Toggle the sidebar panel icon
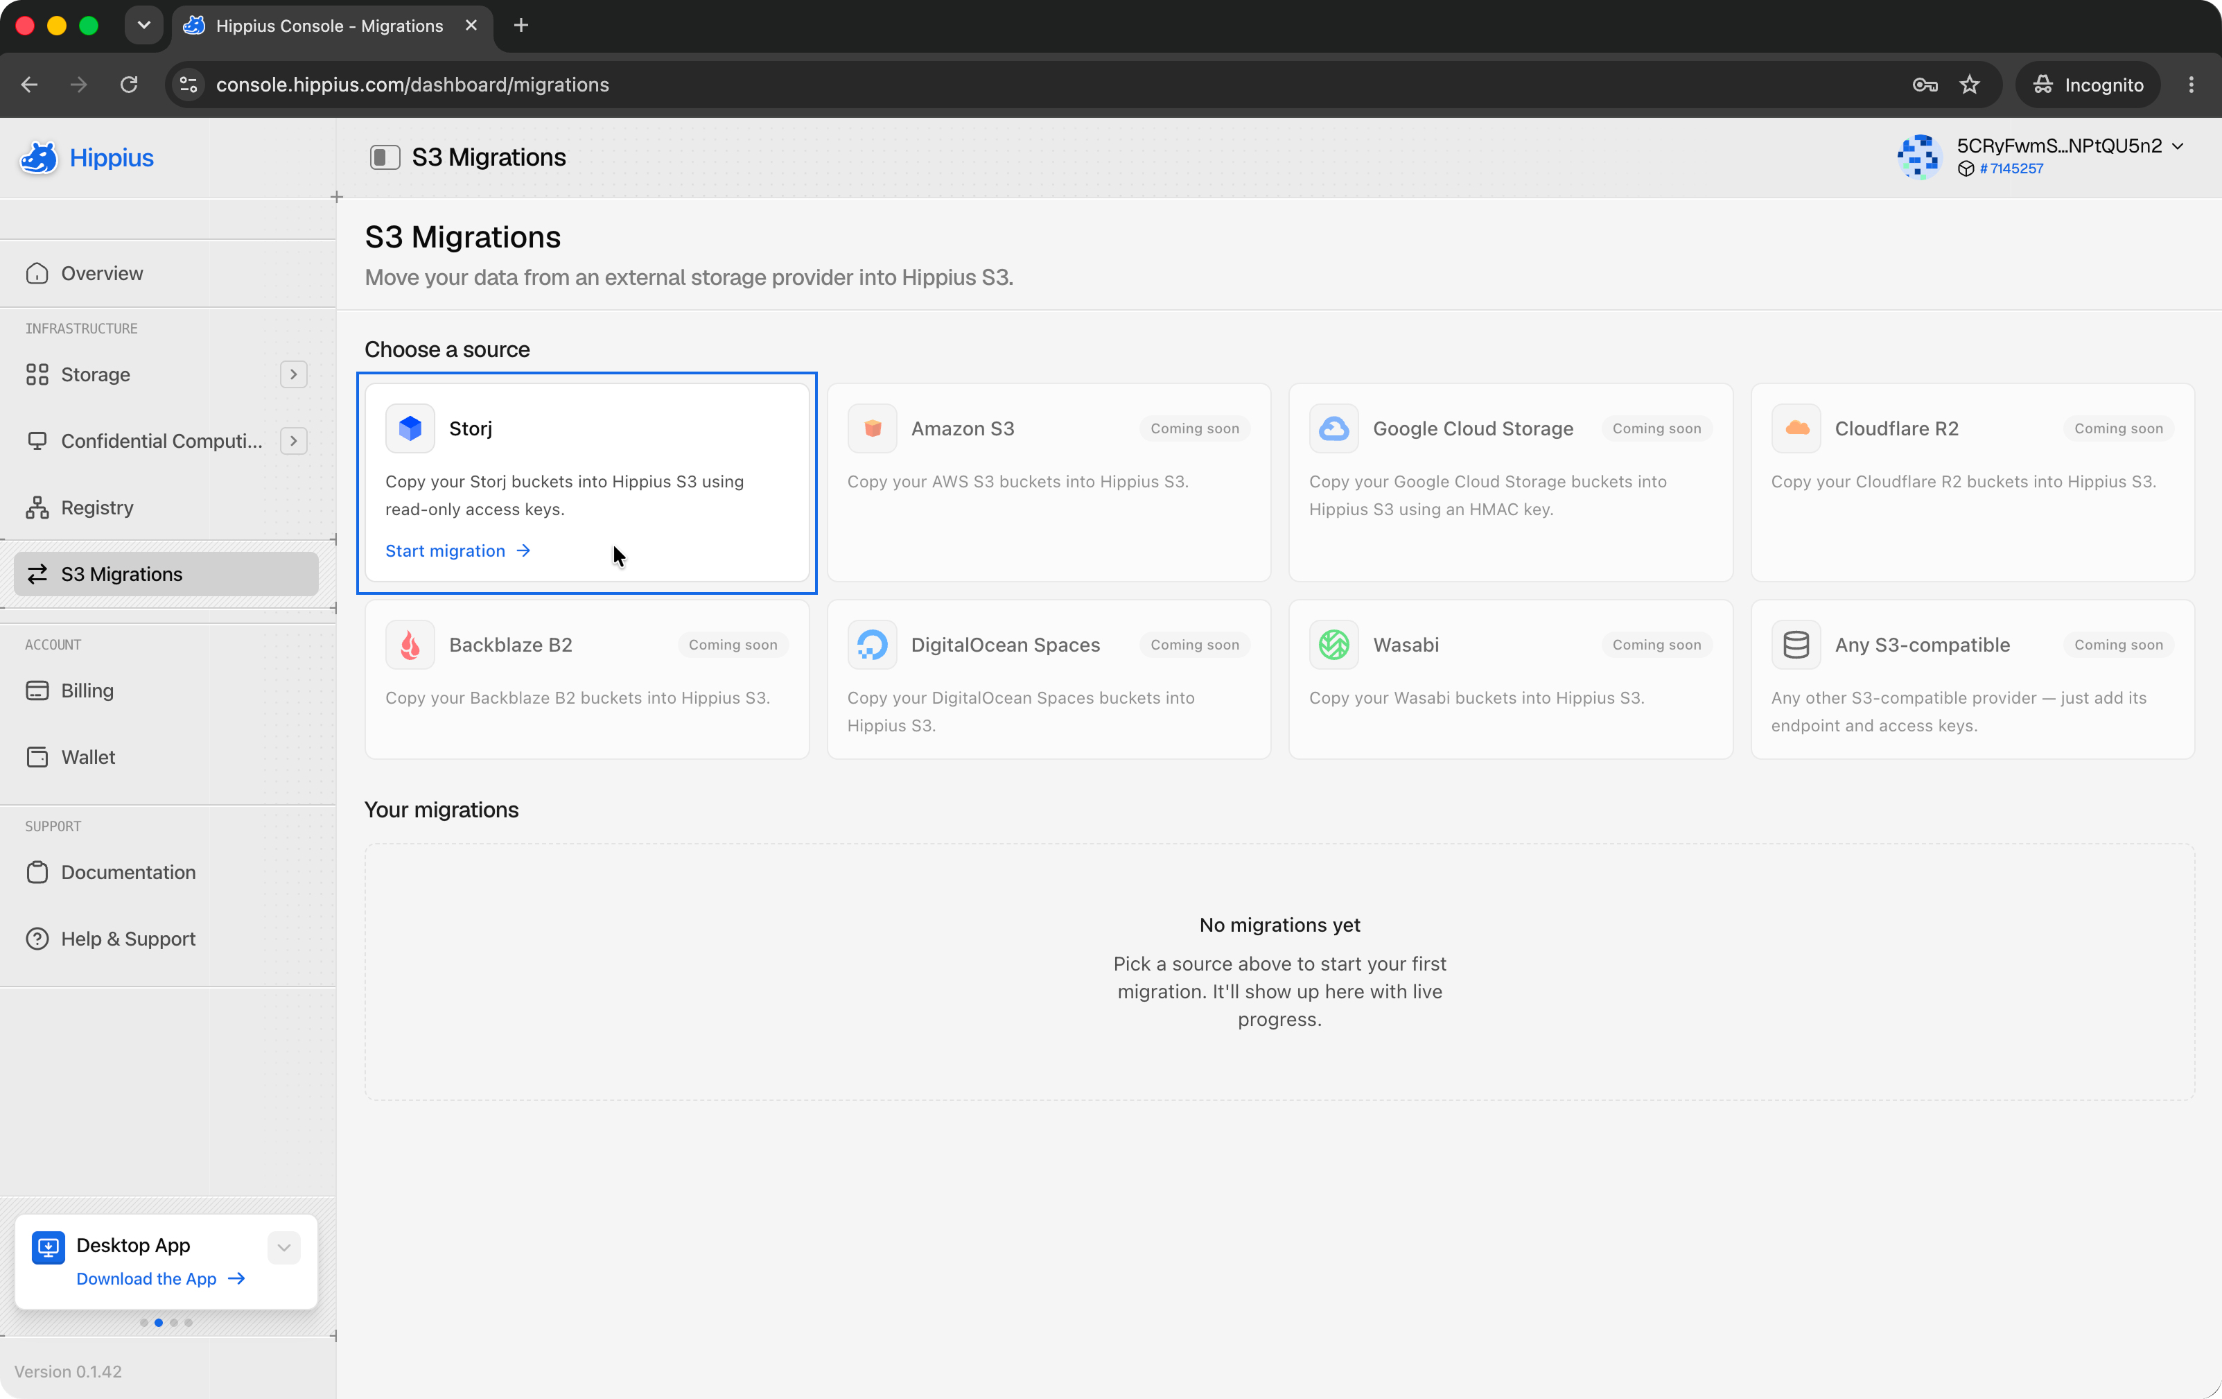This screenshot has height=1399, width=2222. coord(385,158)
